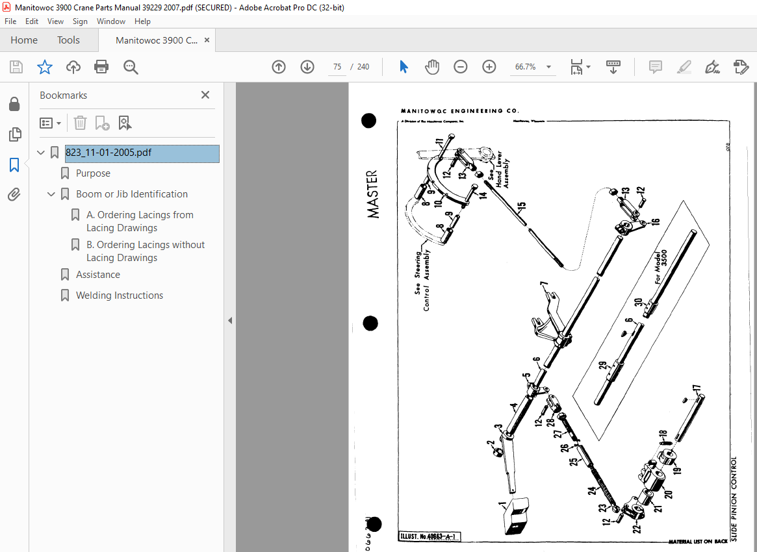Open the View menu

(x=55, y=21)
